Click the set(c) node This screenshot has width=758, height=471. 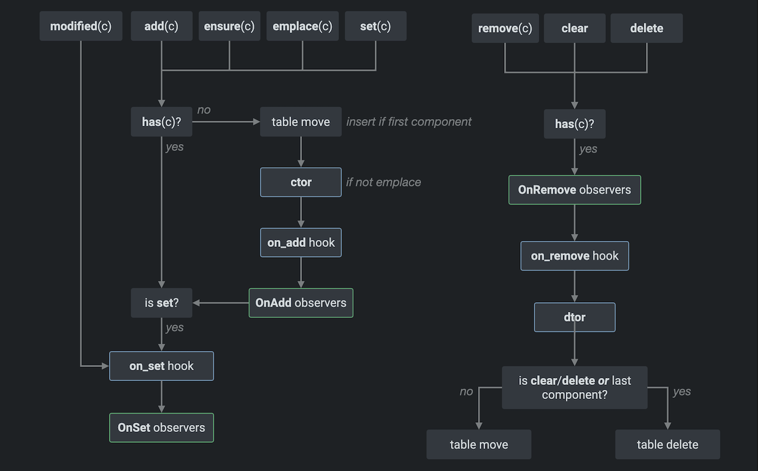[x=375, y=26]
